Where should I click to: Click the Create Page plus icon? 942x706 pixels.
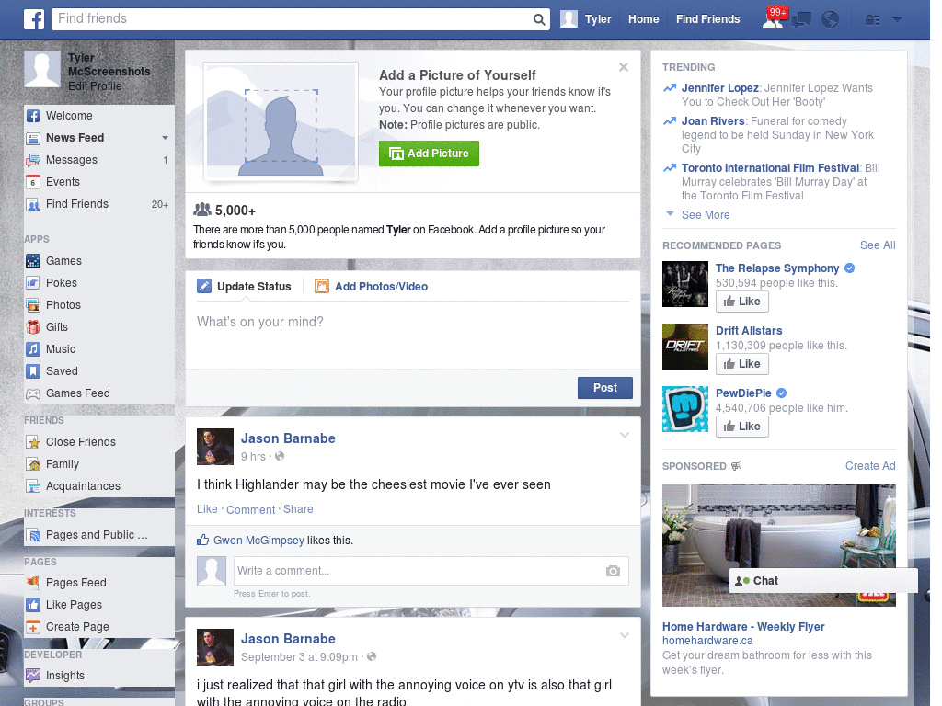point(33,627)
